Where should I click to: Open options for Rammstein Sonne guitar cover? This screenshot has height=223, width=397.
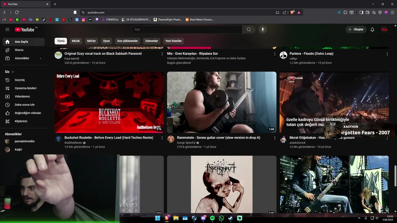pos(274,138)
